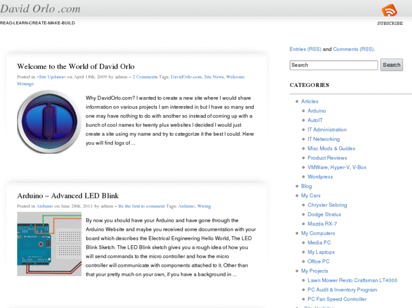Open the IT Administration category
The width and height of the screenshot is (412, 308).
coord(327,129)
